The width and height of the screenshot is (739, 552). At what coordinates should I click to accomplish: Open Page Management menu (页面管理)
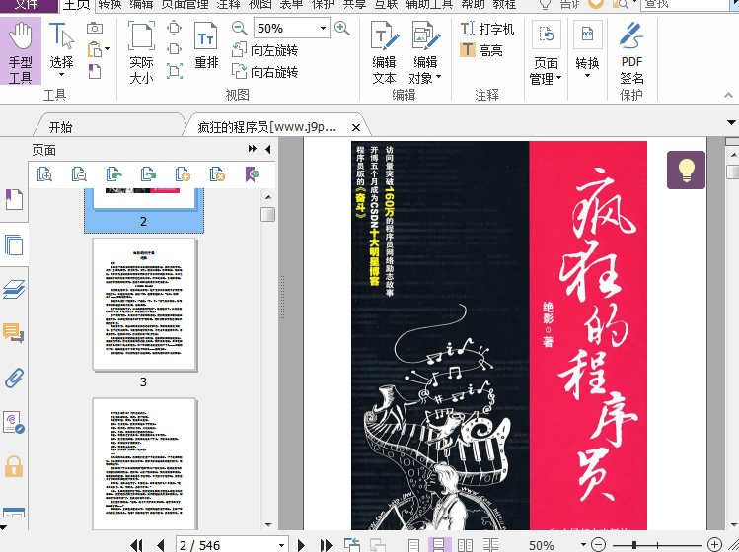pyautogui.click(x=546, y=53)
